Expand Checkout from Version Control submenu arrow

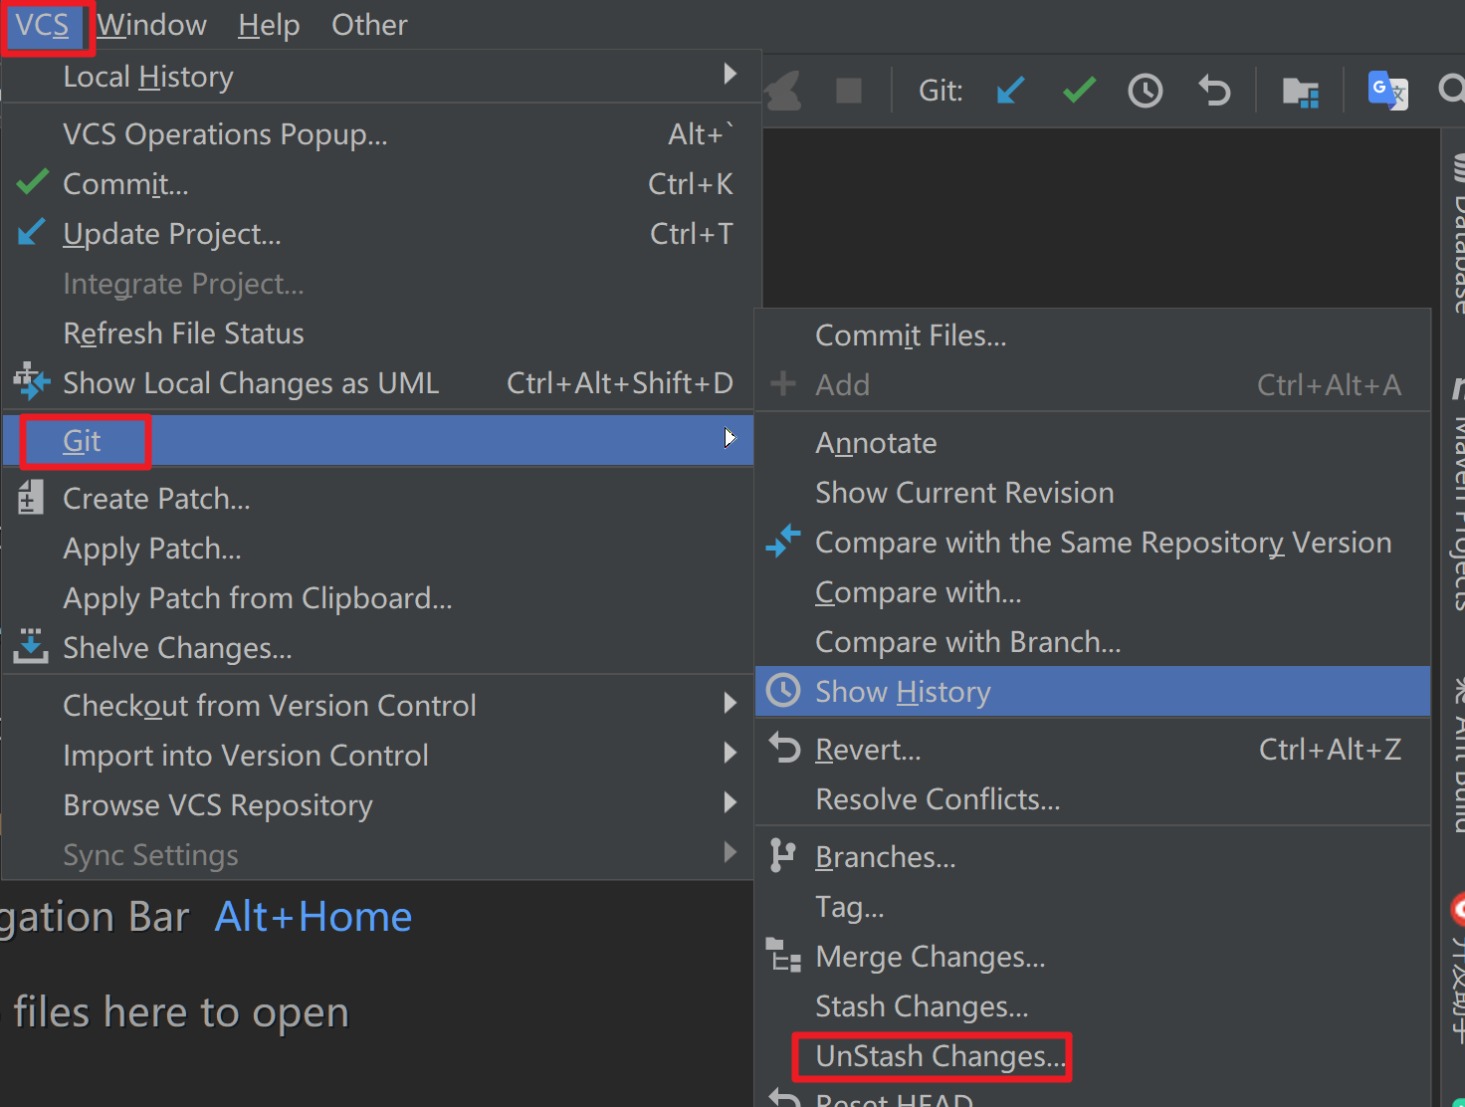pos(730,704)
